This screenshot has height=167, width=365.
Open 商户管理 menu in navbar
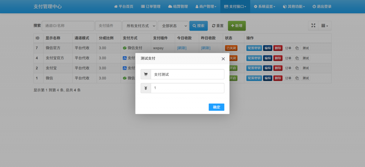[x=206, y=6]
